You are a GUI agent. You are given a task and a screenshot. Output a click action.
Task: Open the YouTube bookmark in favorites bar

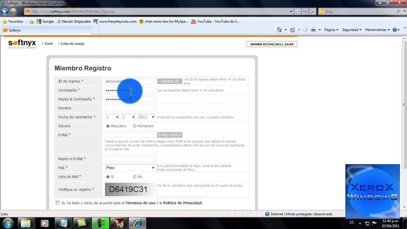coord(215,22)
